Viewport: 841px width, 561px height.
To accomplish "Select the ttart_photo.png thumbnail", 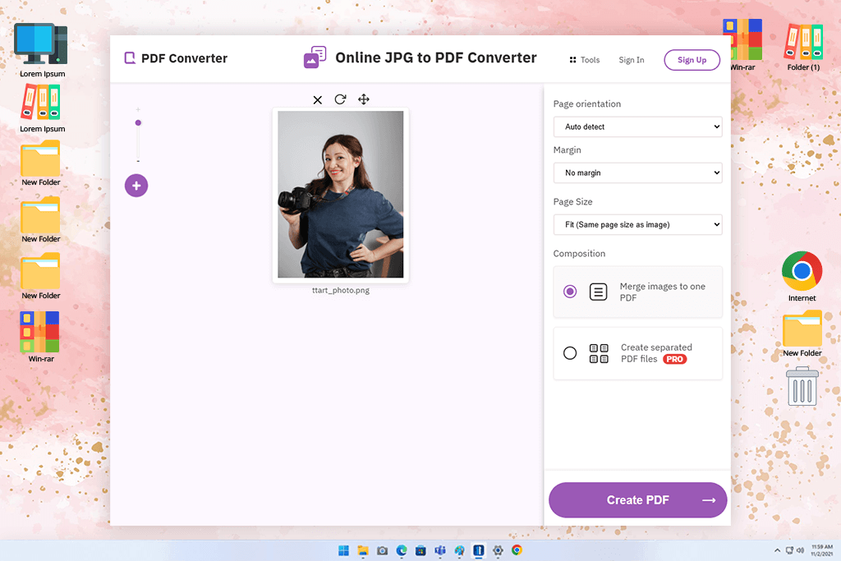I will tap(341, 194).
